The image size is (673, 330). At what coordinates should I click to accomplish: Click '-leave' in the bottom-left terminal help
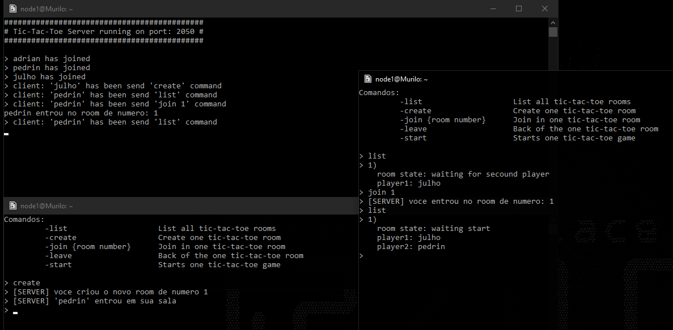coord(58,255)
